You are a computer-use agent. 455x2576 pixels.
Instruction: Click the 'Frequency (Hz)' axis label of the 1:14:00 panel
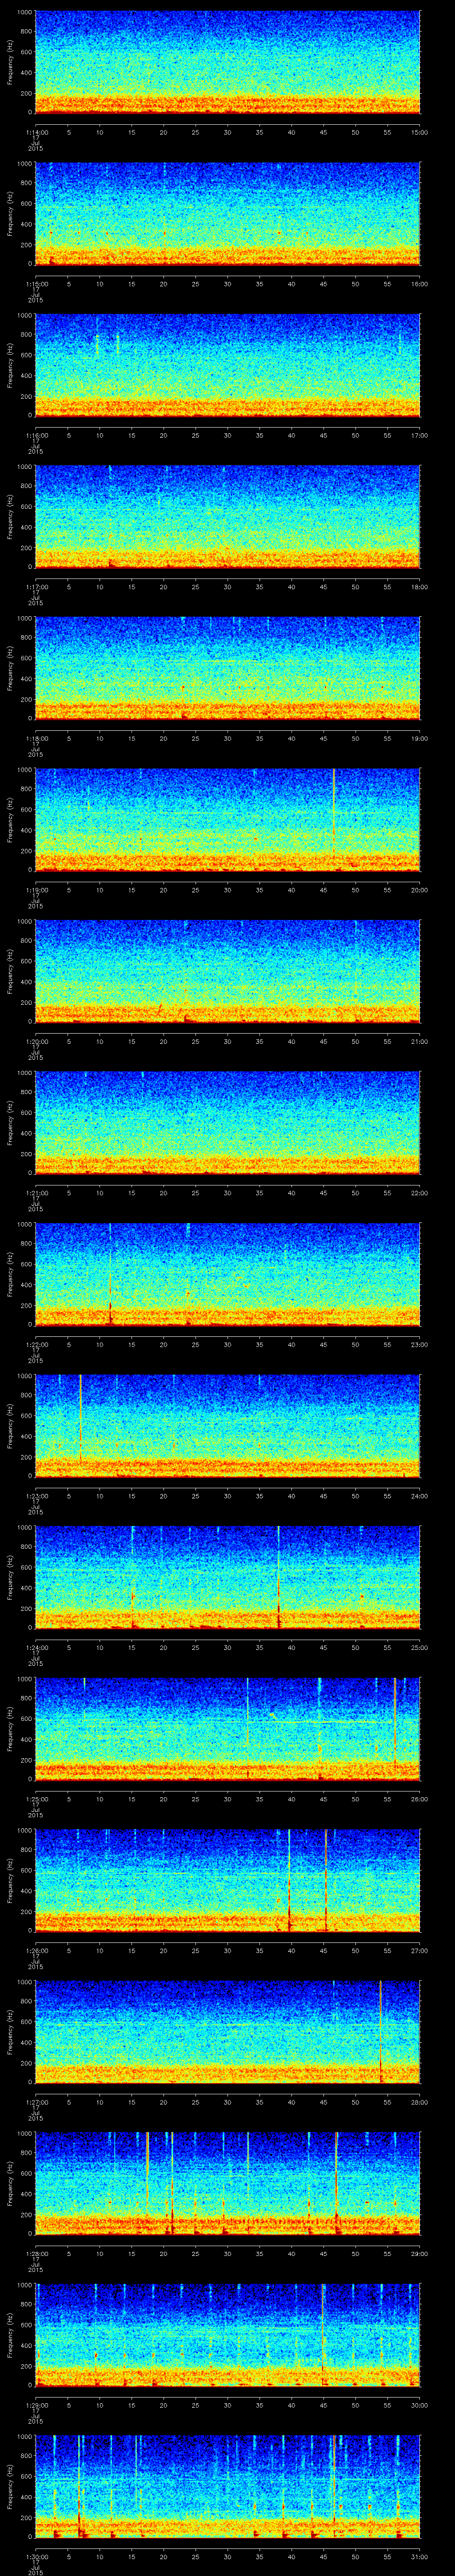tap(10, 62)
